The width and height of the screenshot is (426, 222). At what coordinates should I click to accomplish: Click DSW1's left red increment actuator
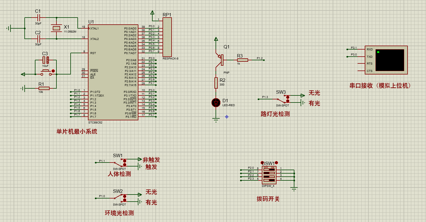coord(262,163)
